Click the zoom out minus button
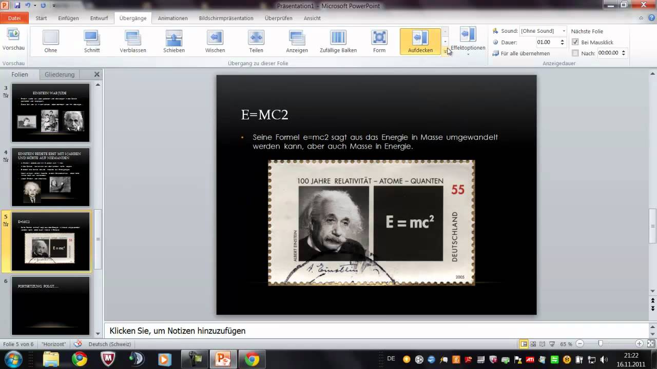This screenshot has width=657, height=369. [x=580, y=344]
